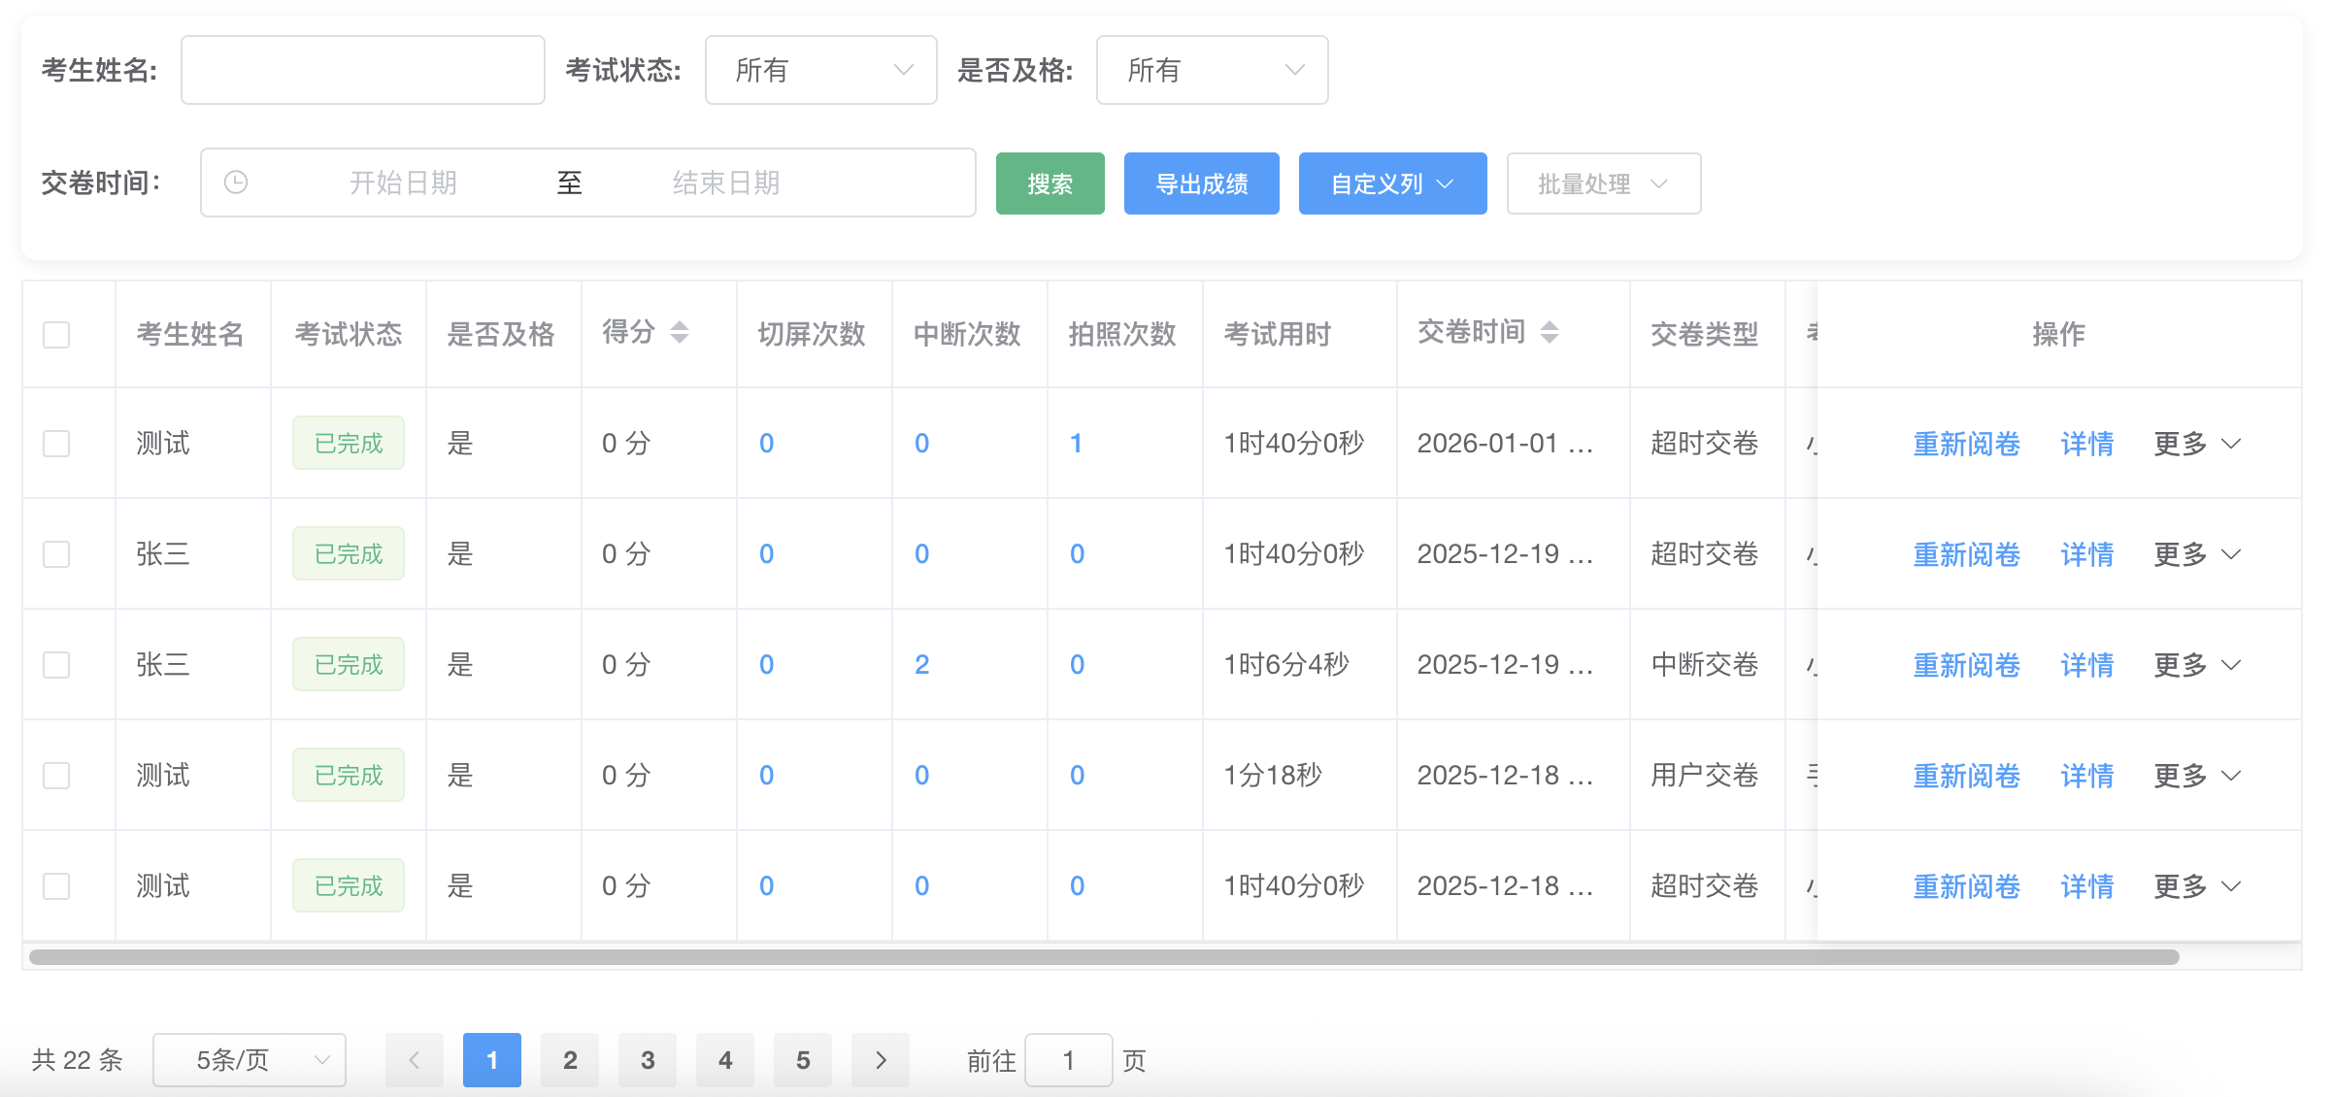This screenshot has height=1097, width=2334.
Task: Open the start date picker calendar icon
Action: [236, 183]
